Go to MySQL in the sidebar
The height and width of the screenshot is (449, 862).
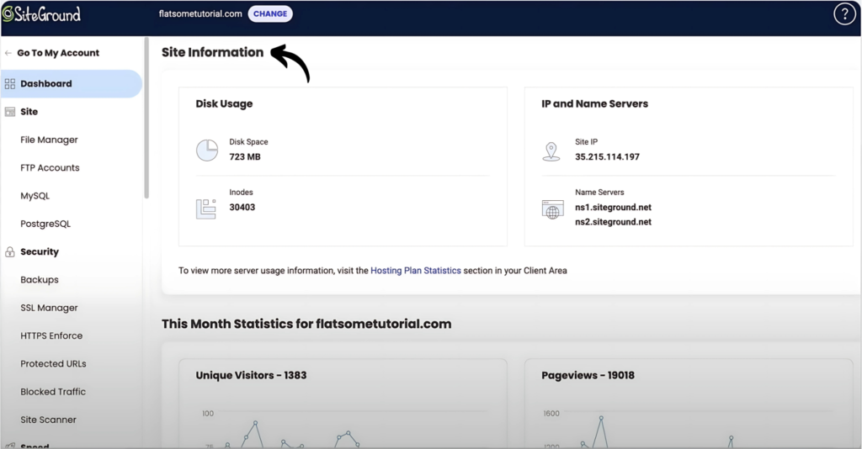coord(35,196)
